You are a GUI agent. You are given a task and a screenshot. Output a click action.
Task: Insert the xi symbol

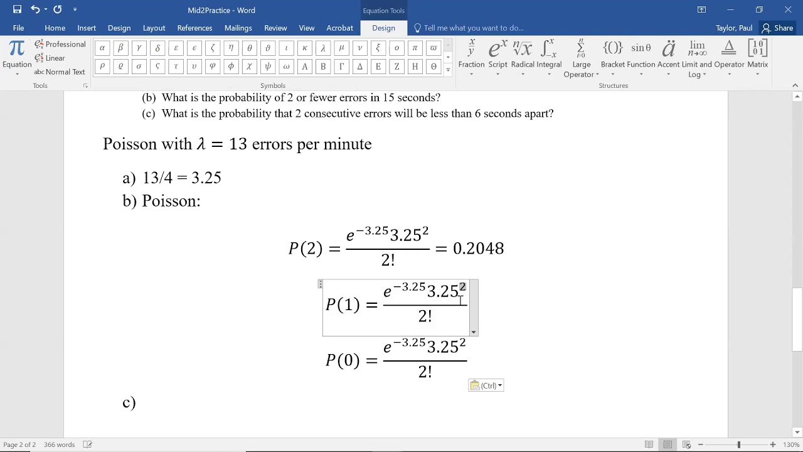tap(378, 48)
